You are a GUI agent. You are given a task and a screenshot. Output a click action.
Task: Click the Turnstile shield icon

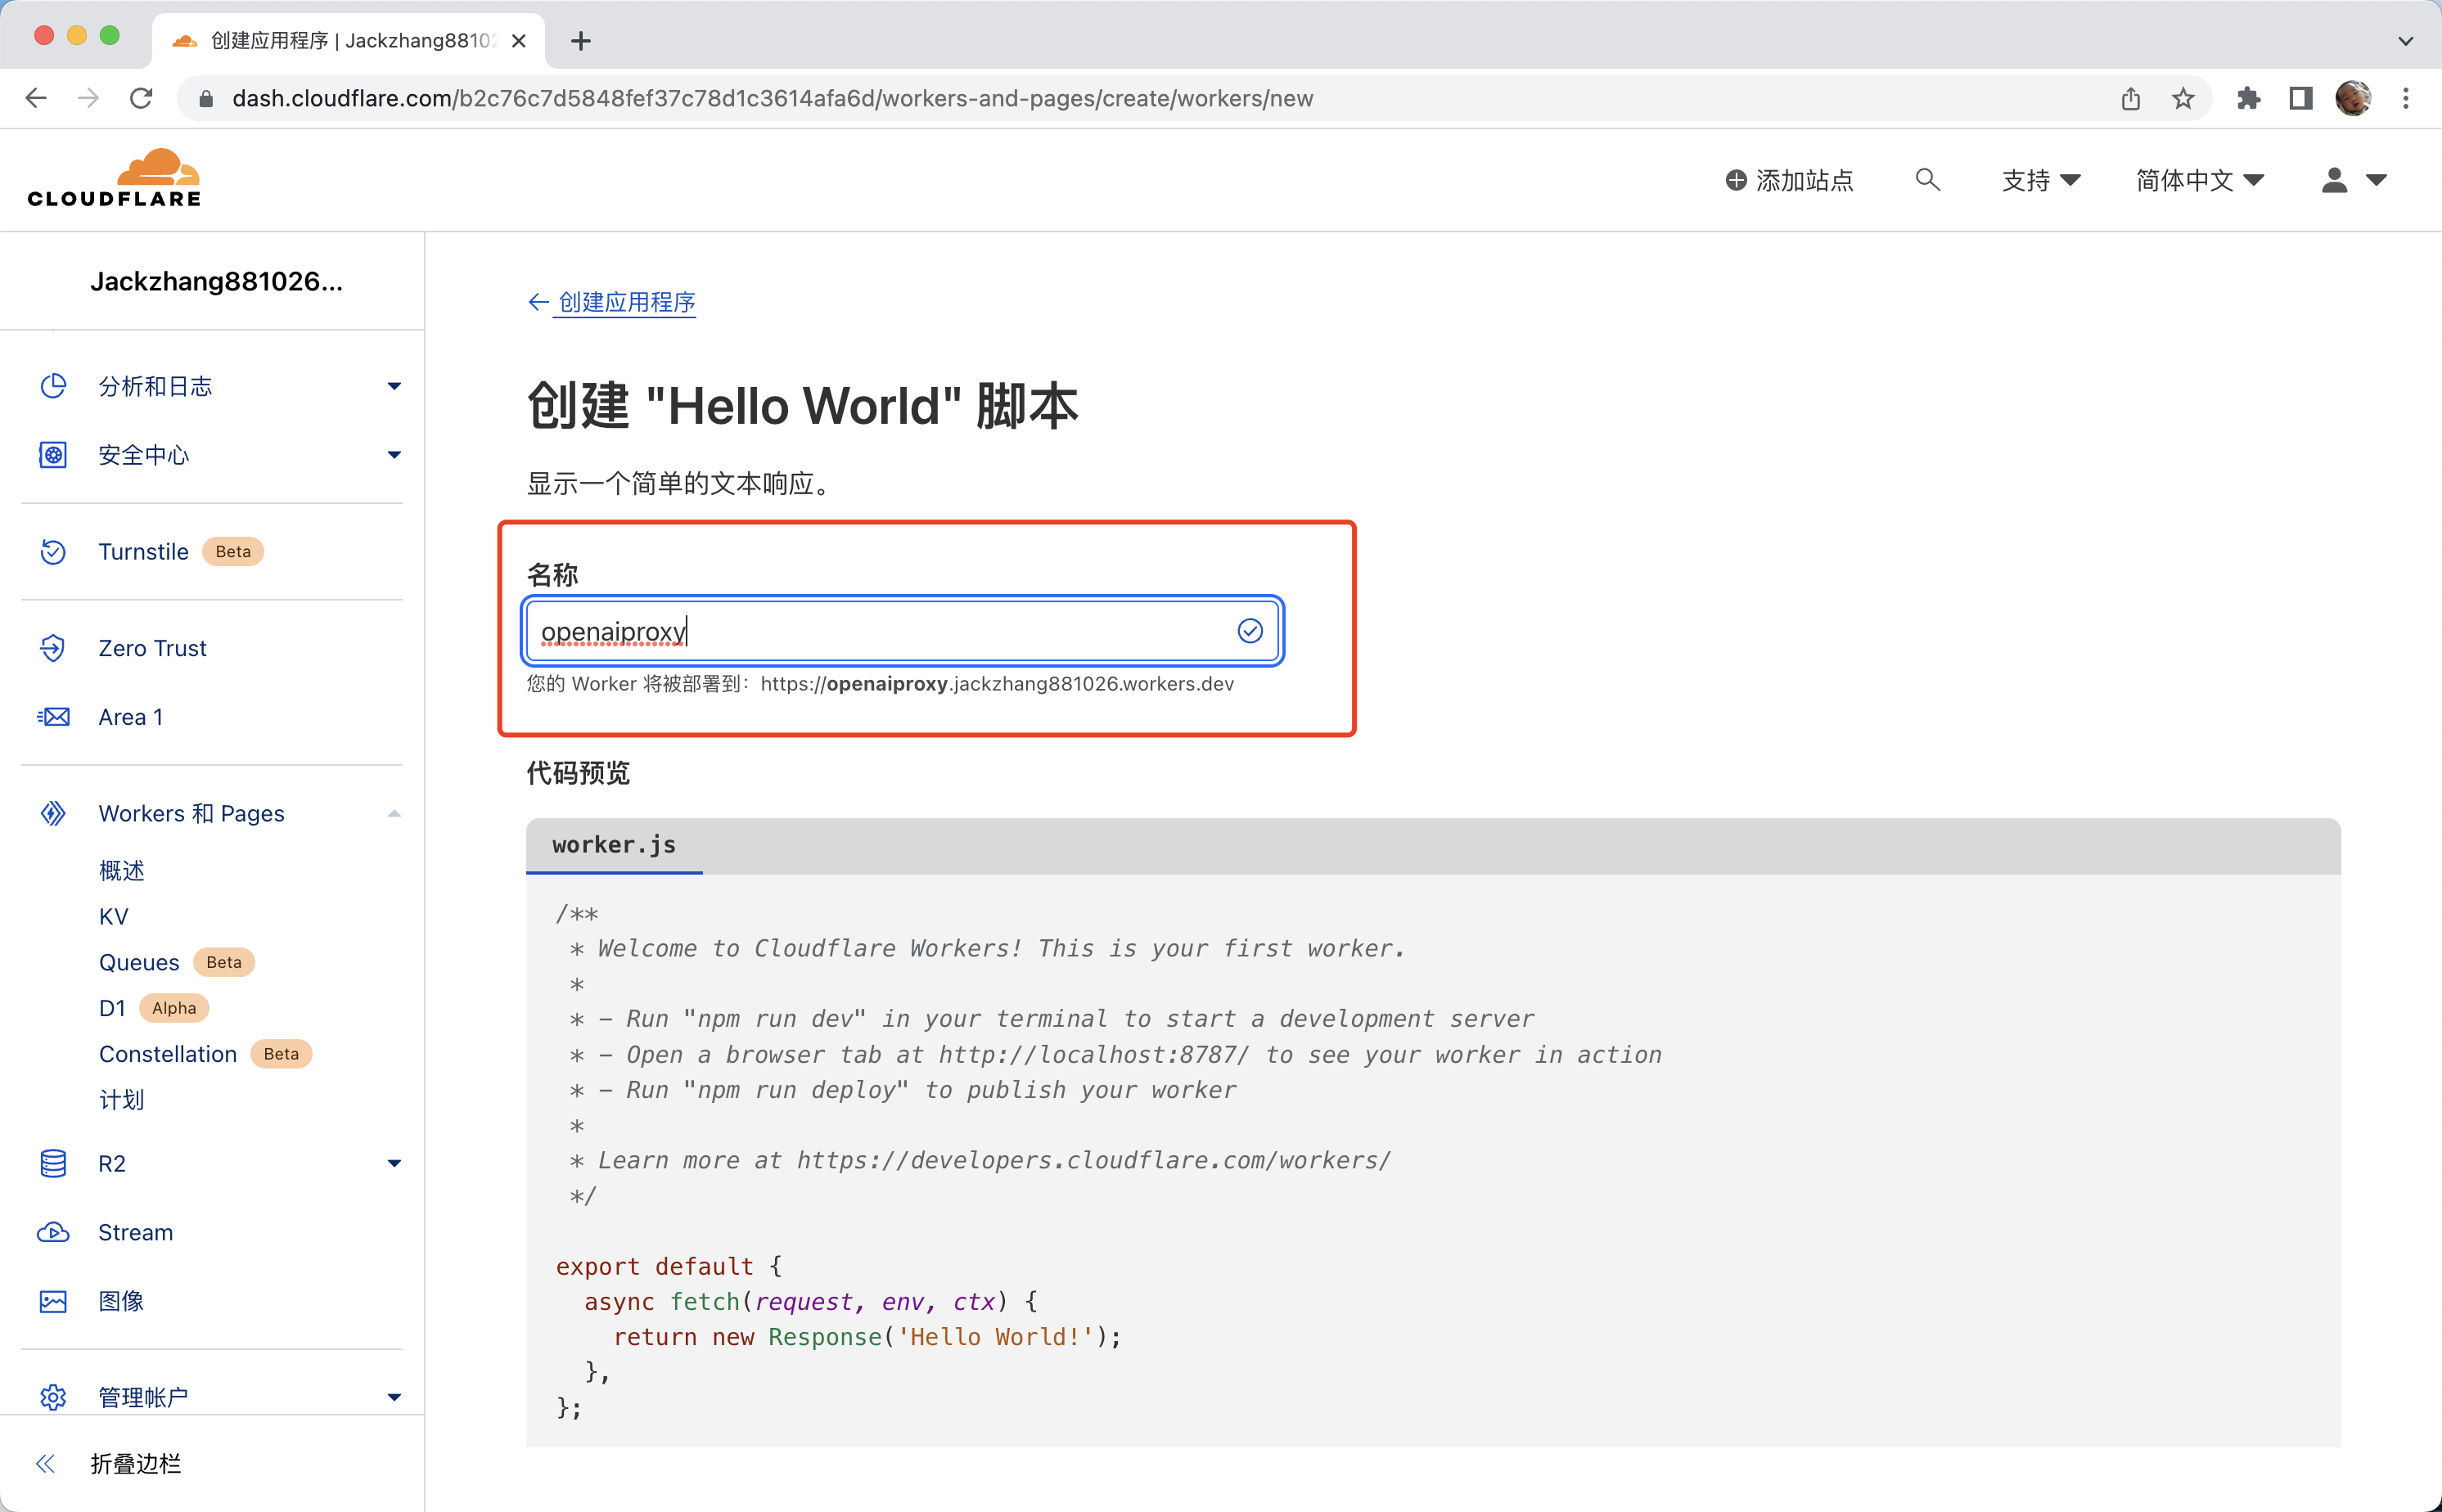pyautogui.click(x=53, y=552)
